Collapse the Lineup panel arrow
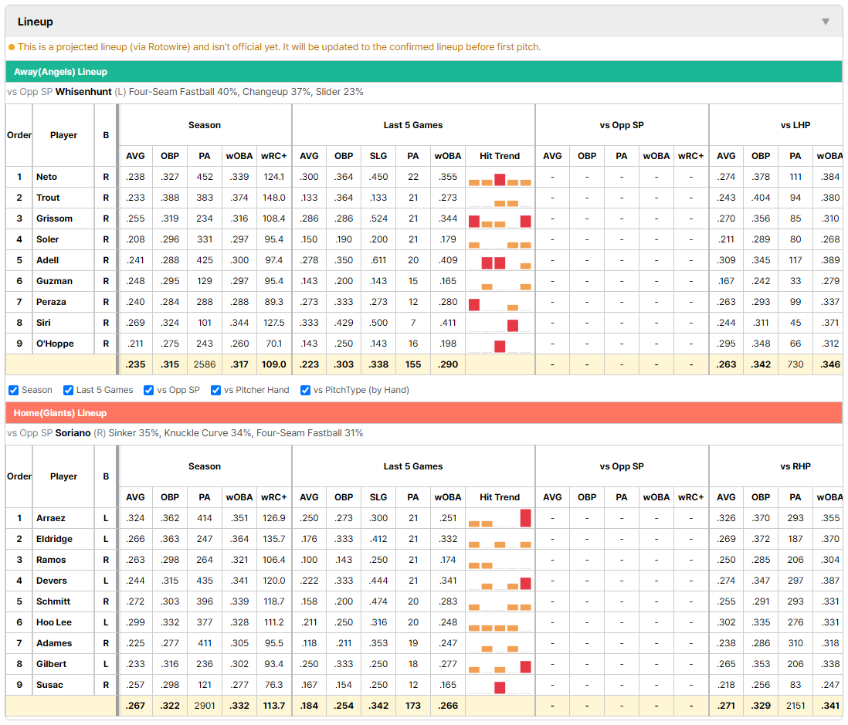848x725 pixels. click(x=826, y=22)
